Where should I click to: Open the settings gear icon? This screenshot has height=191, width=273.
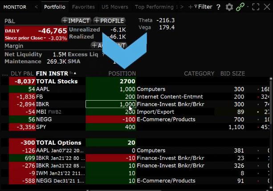pyautogui.click(x=229, y=7)
